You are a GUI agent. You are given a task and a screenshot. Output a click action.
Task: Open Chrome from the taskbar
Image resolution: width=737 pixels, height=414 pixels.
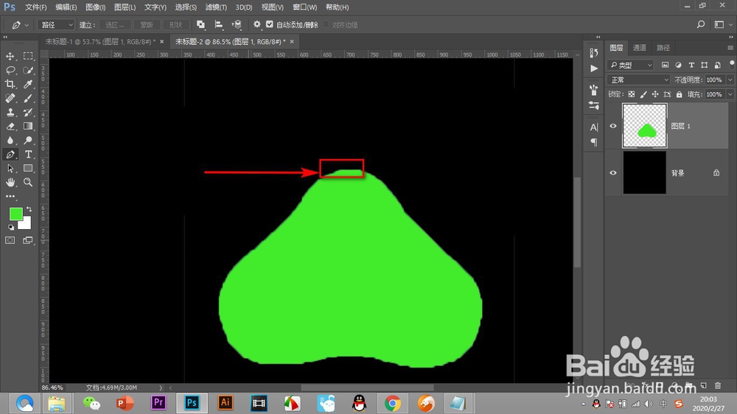(x=393, y=403)
